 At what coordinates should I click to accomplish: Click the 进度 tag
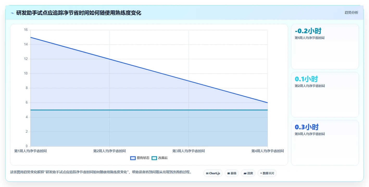tap(248, 173)
